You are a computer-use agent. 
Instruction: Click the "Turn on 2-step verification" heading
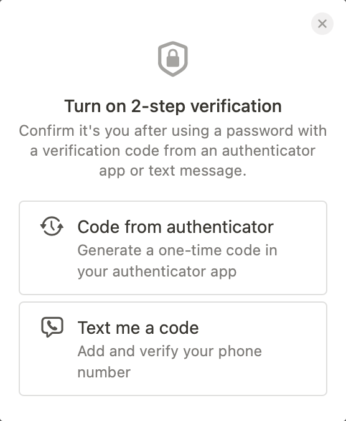coord(173,106)
